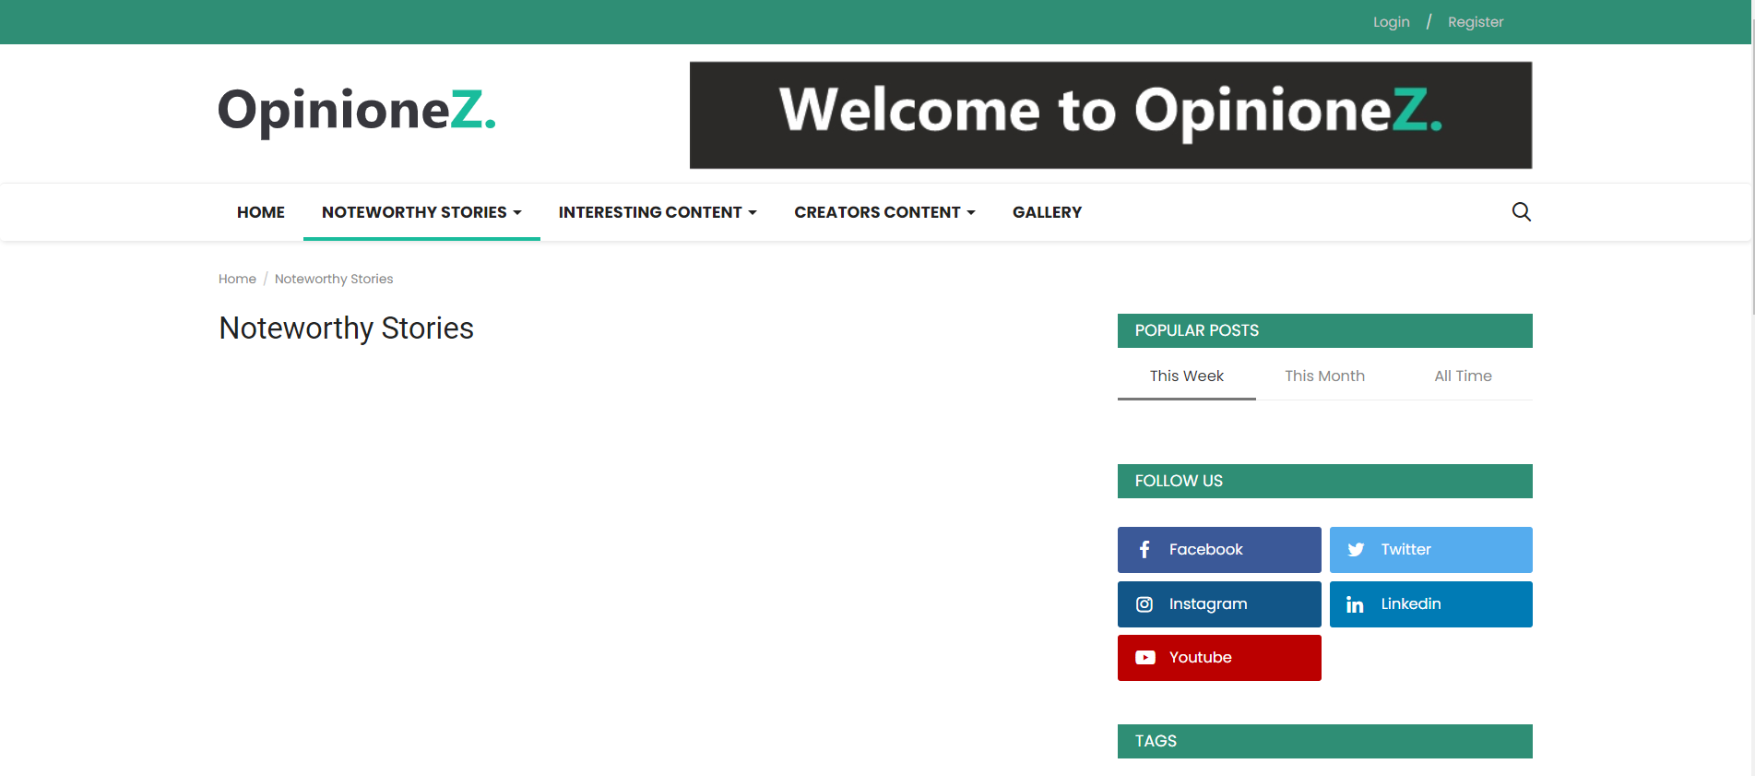Expand the Interesting Content dropdown menu
1755x776 pixels.
(x=658, y=212)
